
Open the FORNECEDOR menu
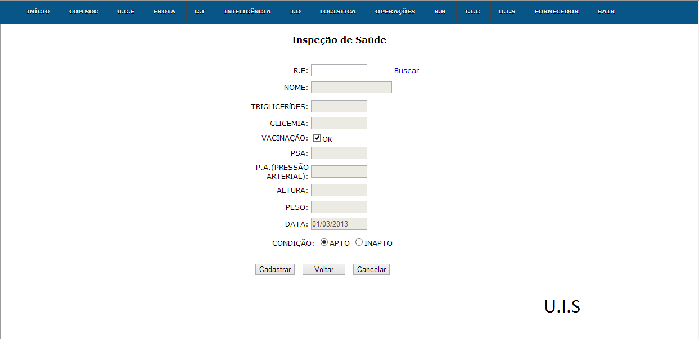coord(556,12)
